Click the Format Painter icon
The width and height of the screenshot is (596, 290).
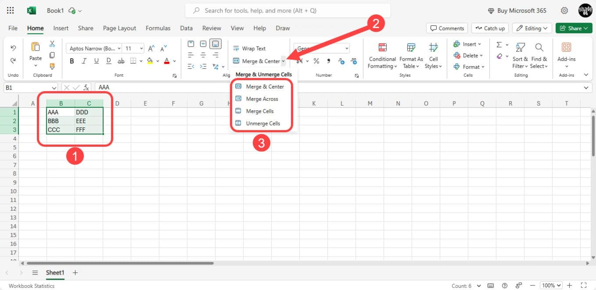(52, 66)
